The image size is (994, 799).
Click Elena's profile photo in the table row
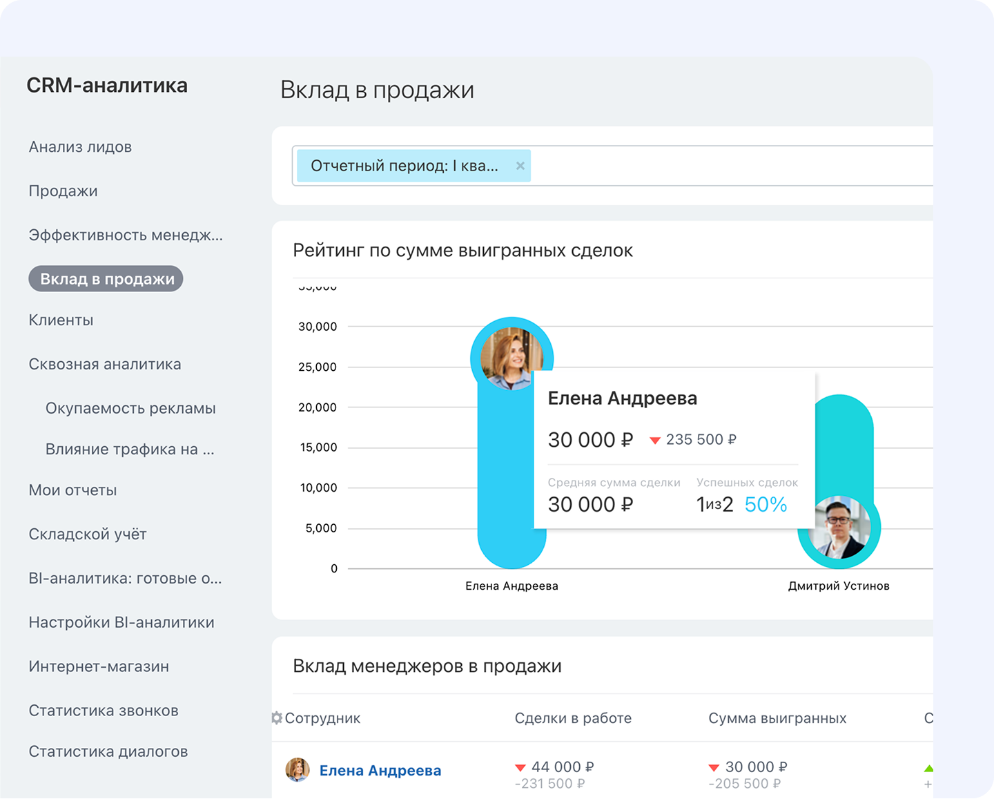pos(298,770)
